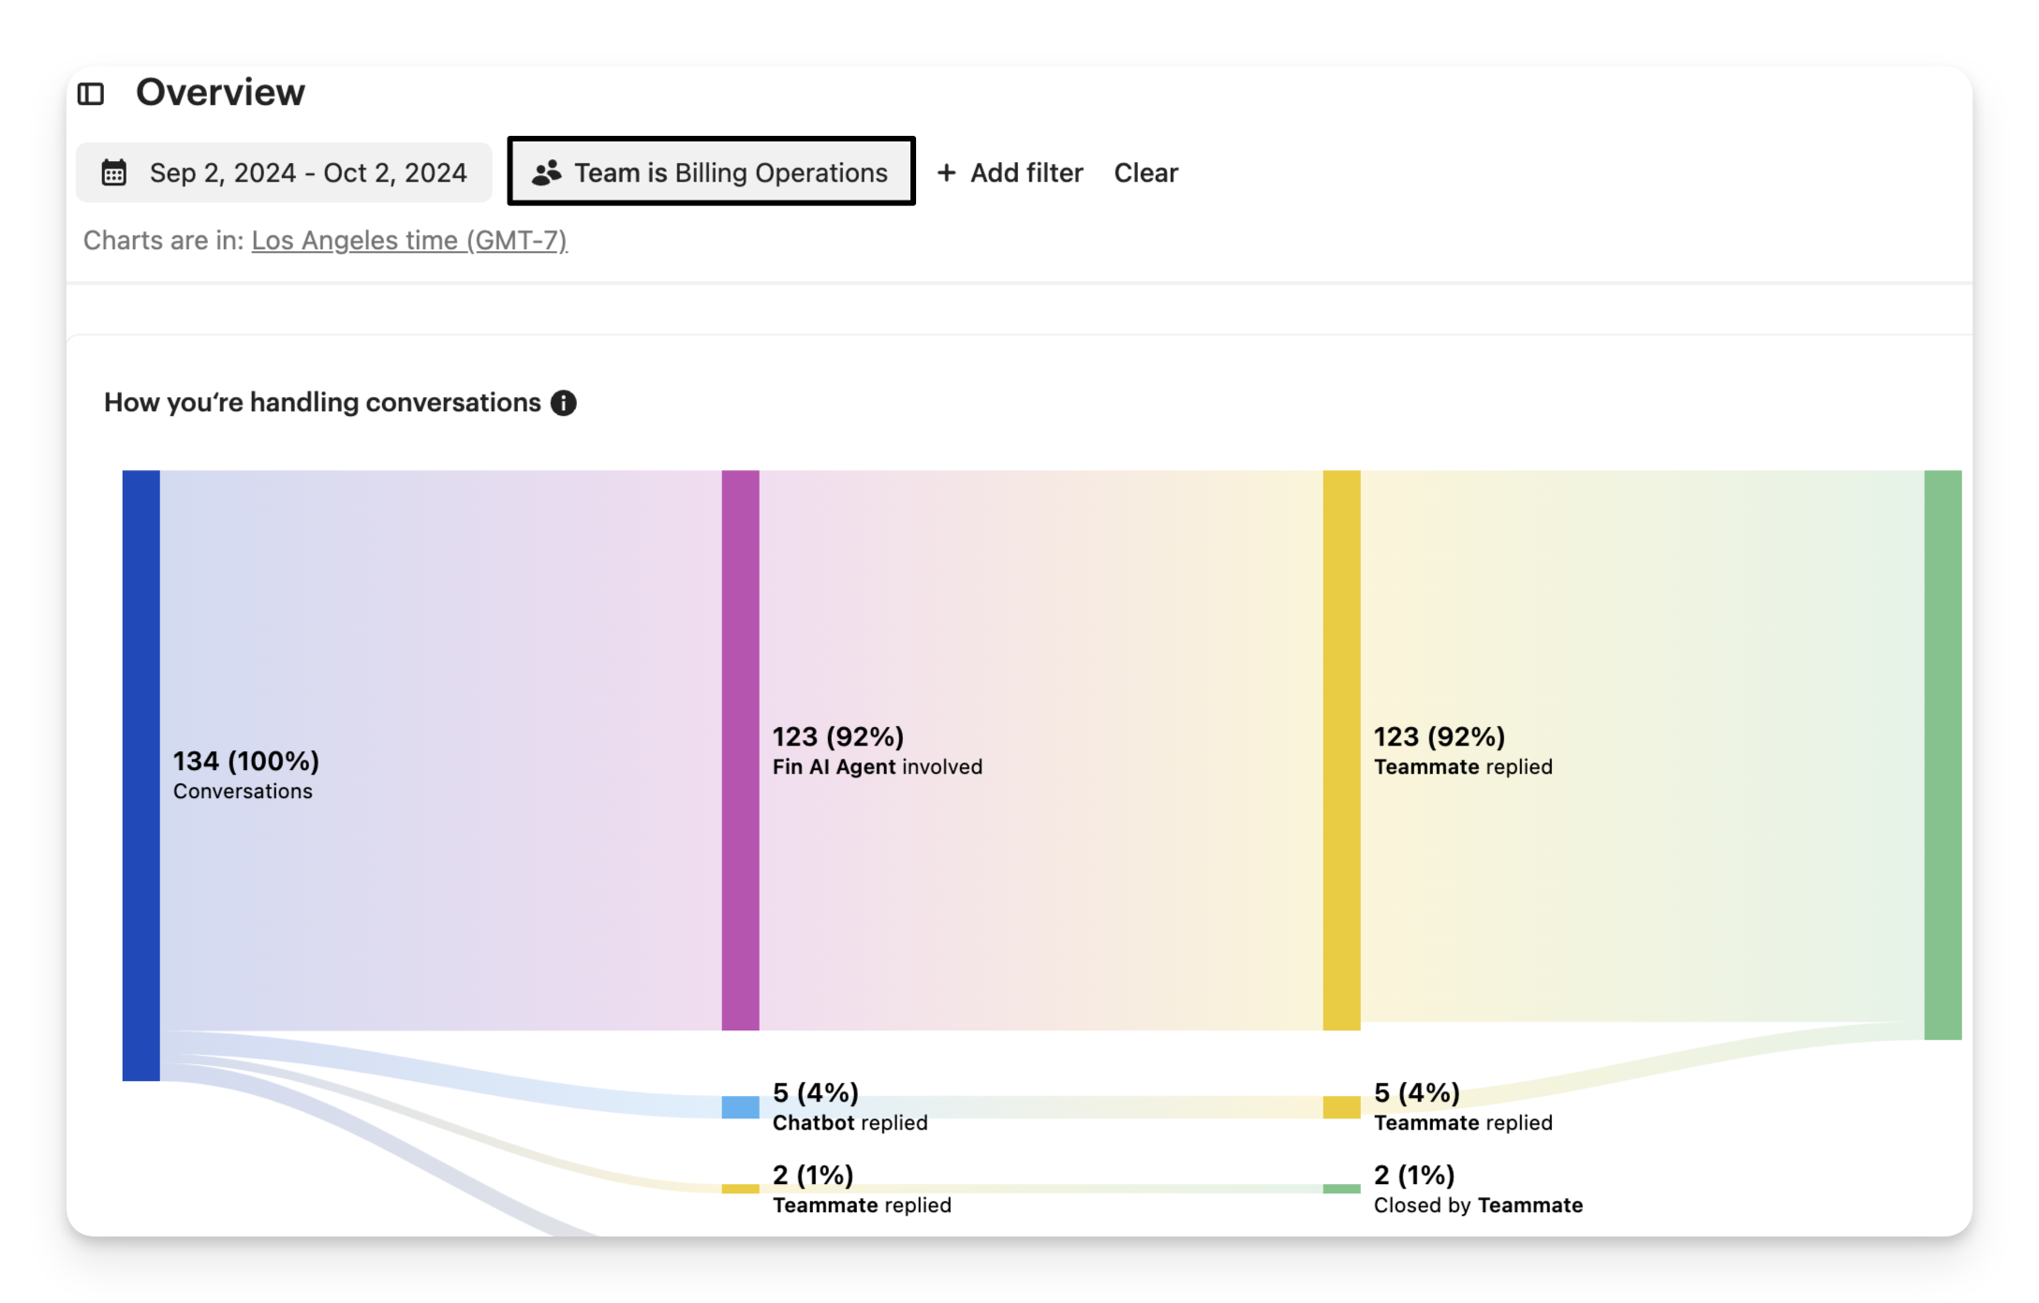
Task: Toggle the sidebar panel icon
Action: click(91, 94)
